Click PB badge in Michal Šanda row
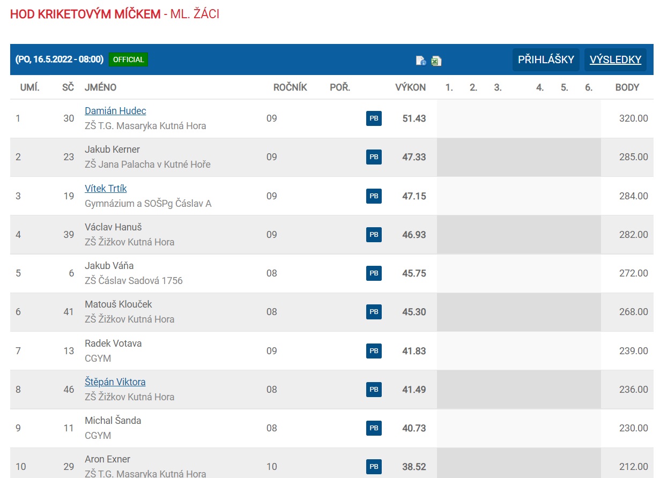Screen dimensions: 660x478 click(x=374, y=428)
